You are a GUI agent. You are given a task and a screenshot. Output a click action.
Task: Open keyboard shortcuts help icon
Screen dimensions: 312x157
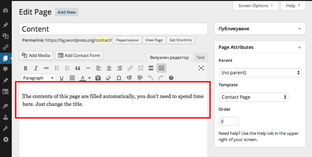point(171,78)
